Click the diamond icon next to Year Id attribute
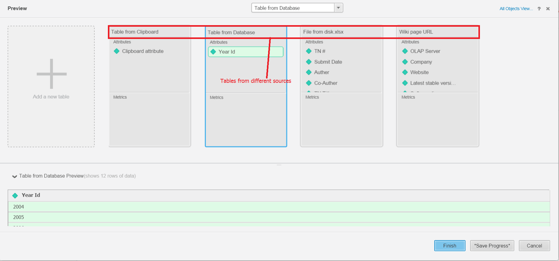Viewport: 559px width, 261px height. pyautogui.click(x=213, y=52)
